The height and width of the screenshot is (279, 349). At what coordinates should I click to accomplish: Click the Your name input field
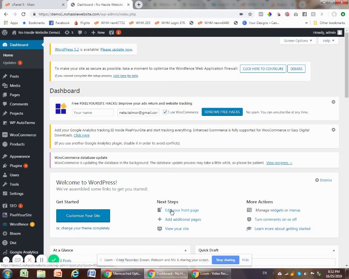click(93, 113)
